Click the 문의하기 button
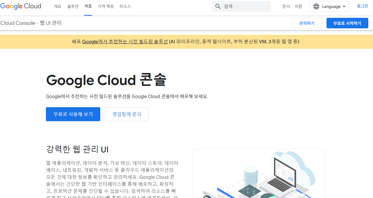Image resolution: width=373 pixels, height=198 pixels. pos(307,23)
